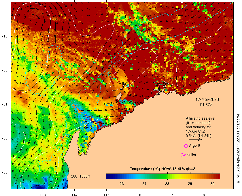Click the magenta Argo circle legend marker
Image resolution: width=242 pixels, height=196 pixels.
coord(186,146)
